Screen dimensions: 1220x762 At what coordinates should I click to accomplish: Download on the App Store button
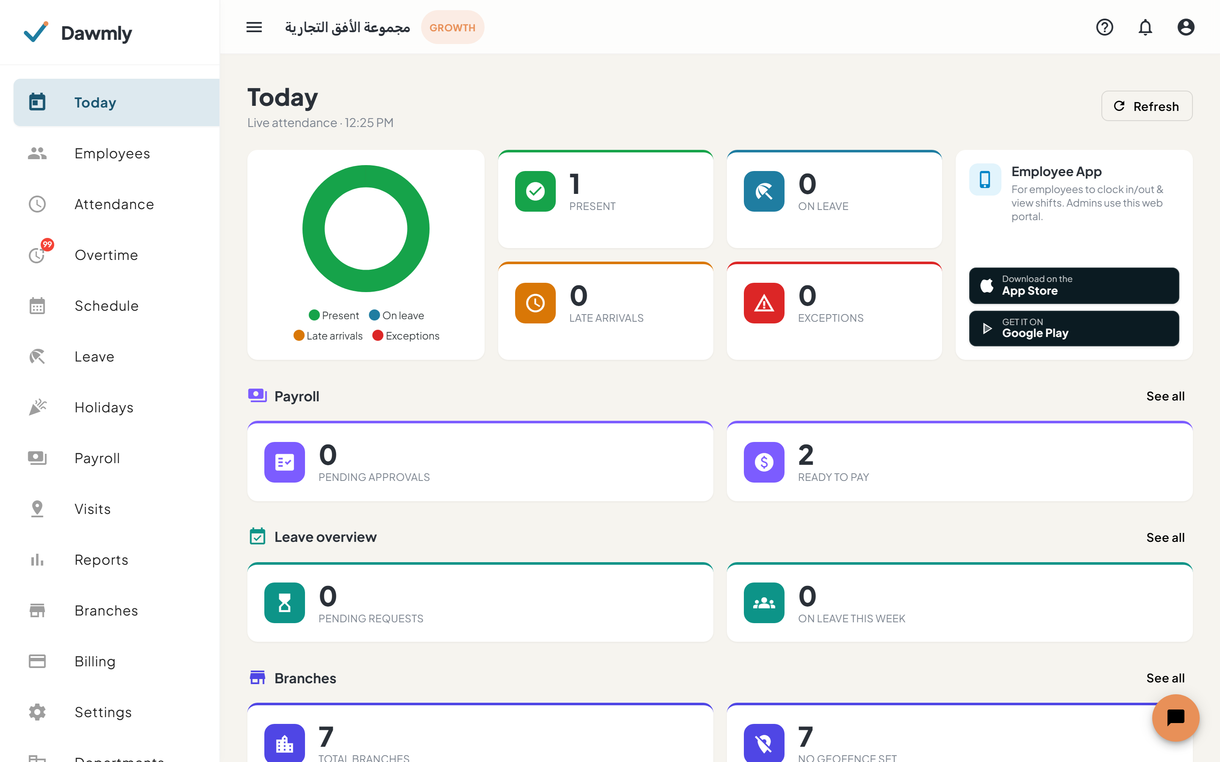(x=1074, y=285)
